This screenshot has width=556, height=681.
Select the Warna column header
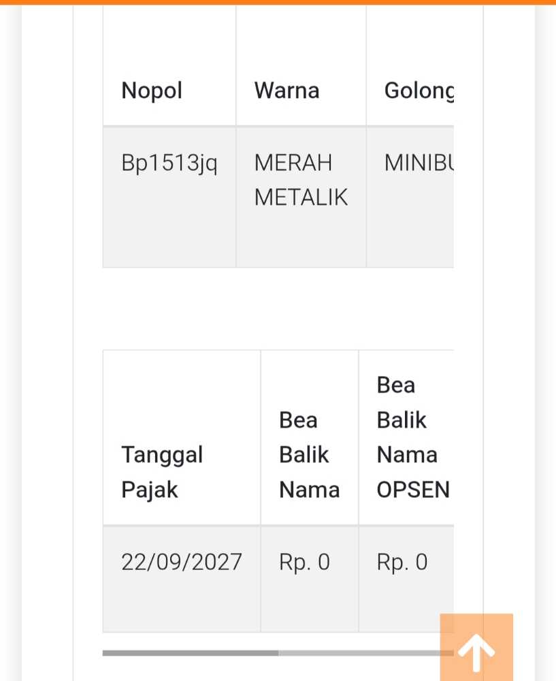click(287, 91)
